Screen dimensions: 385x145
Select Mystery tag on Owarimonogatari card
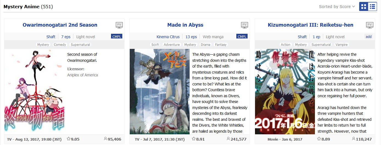[x=43, y=44]
